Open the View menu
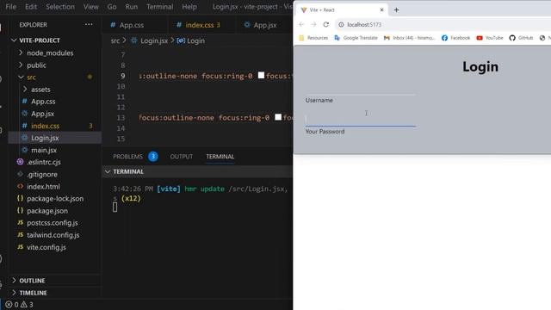This screenshot has height=310, width=551. tap(90, 7)
